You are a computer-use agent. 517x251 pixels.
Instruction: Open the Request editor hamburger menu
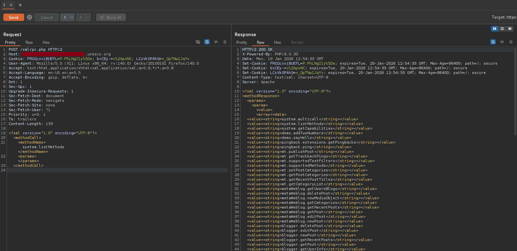coord(225,42)
